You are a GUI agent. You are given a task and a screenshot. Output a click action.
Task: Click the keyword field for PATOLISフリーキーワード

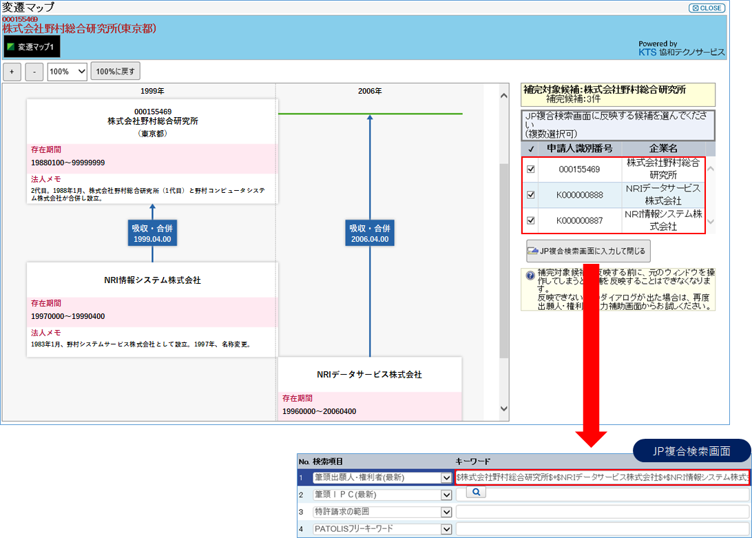click(x=603, y=529)
